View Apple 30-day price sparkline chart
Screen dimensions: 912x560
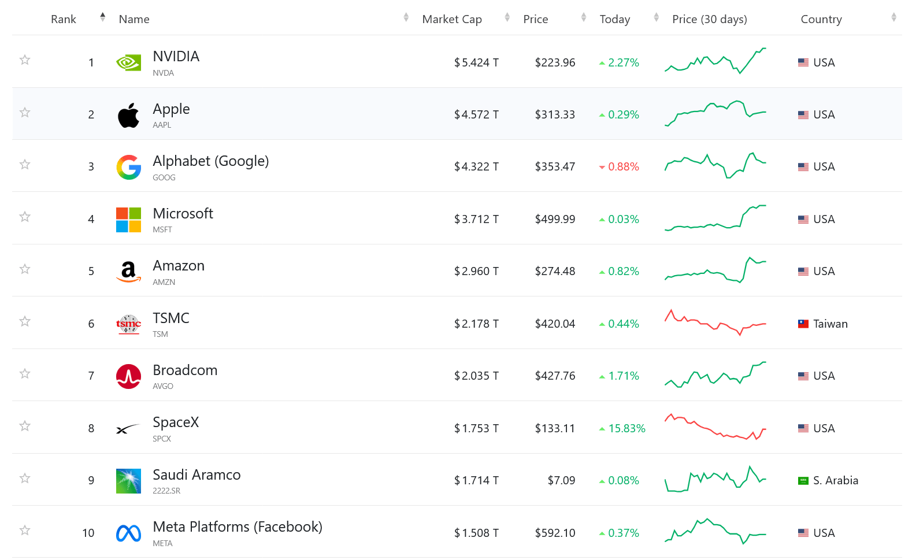[715, 113]
